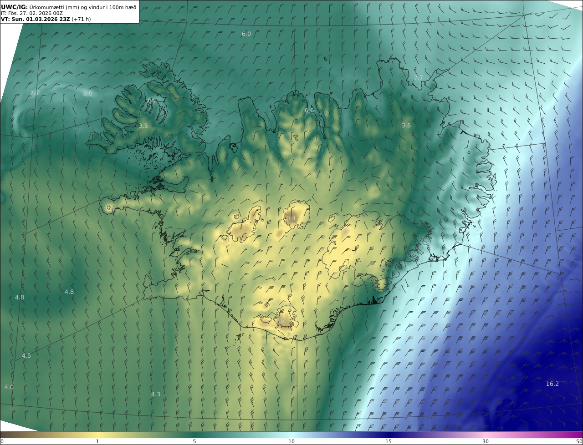
Task: Click the "UWC/IG:" source label
Action: 15,7
